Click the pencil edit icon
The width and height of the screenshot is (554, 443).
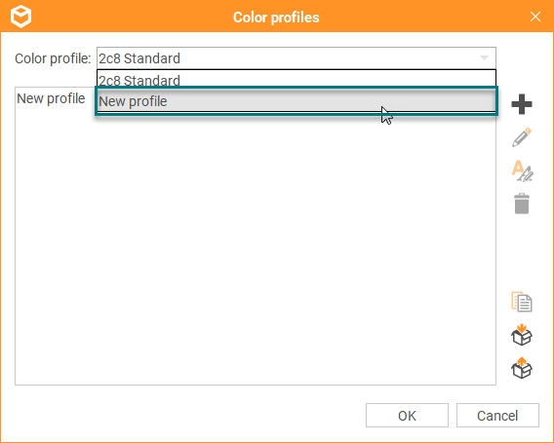click(x=522, y=137)
